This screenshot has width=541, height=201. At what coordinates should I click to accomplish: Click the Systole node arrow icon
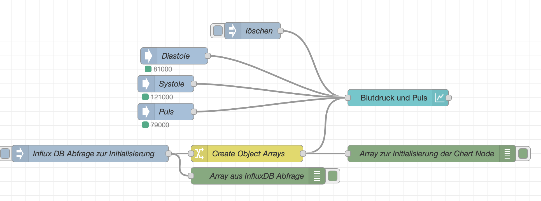pyautogui.click(x=146, y=84)
